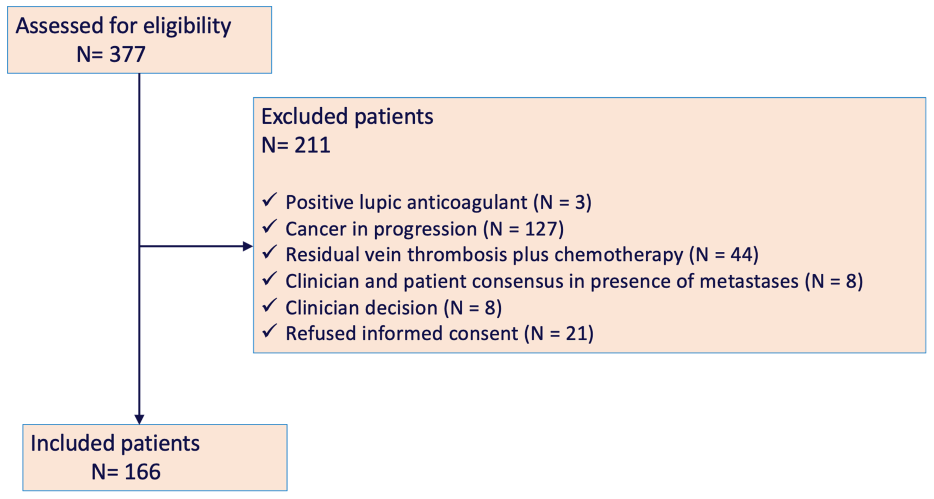Select the "Cancer in progression (N = 127)" text

pos(425,229)
